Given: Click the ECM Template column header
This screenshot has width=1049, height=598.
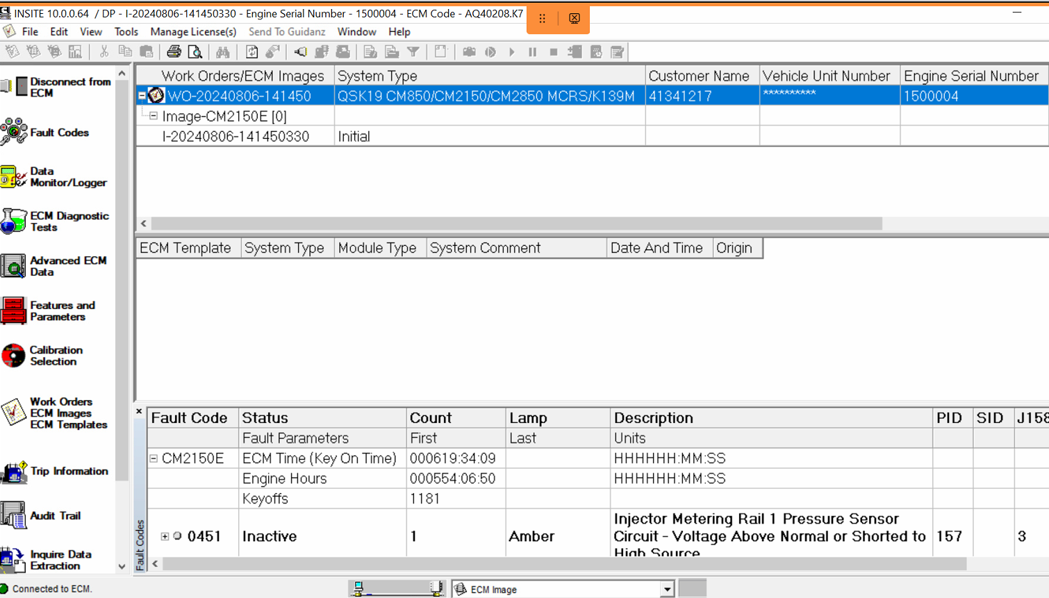Looking at the screenshot, I should (x=189, y=248).
